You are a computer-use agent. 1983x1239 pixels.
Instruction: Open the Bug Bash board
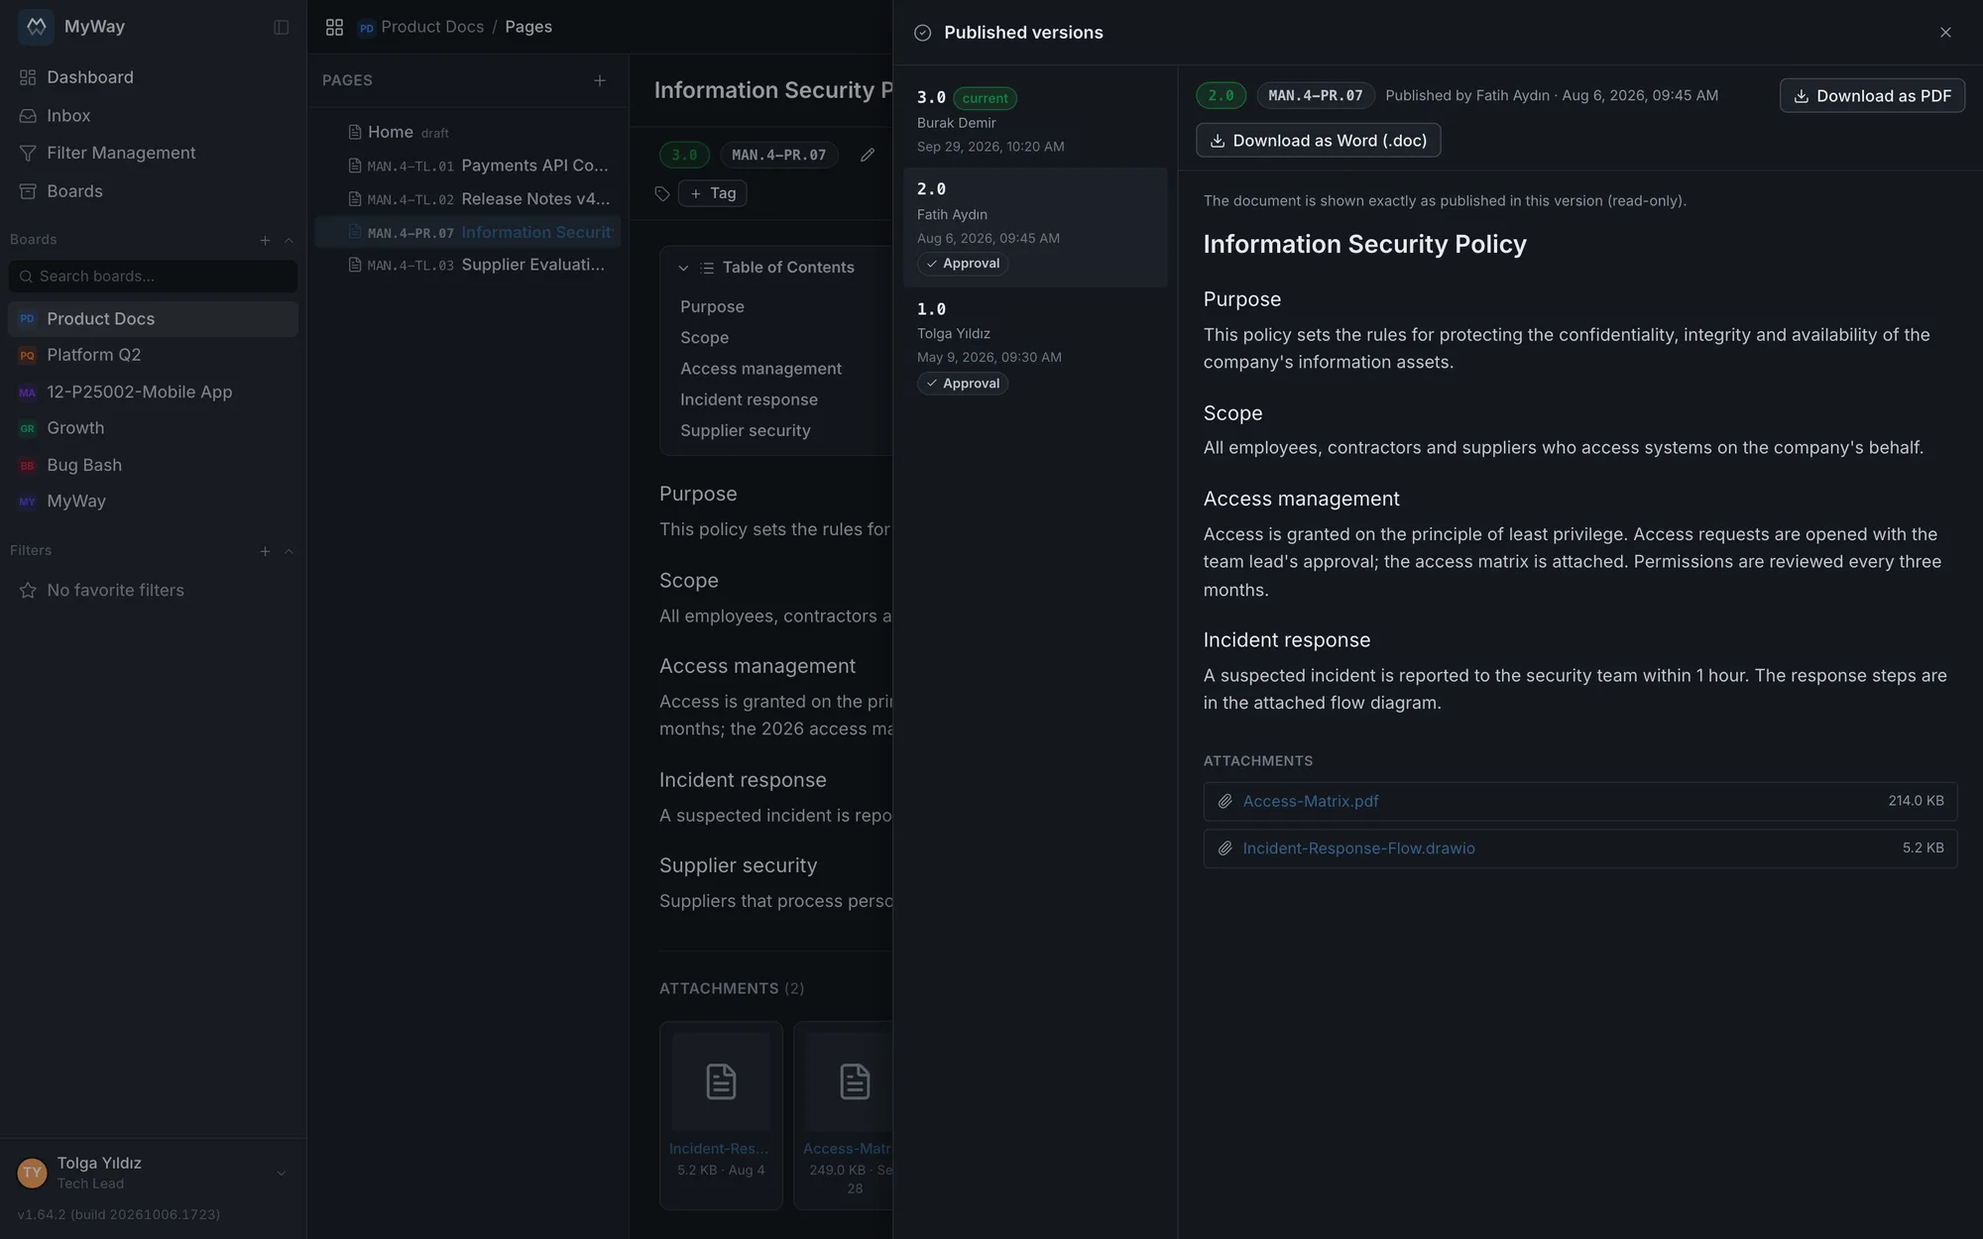(x=153, y=465)
